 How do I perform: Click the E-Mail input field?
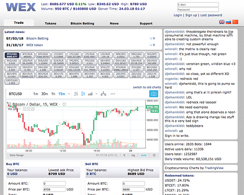tap(198, 5)
